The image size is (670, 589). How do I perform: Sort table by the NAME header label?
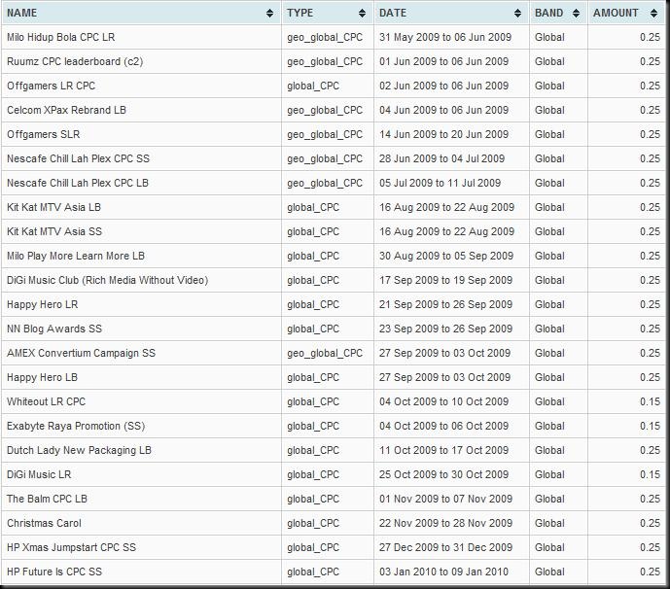[x=21, y=13]
